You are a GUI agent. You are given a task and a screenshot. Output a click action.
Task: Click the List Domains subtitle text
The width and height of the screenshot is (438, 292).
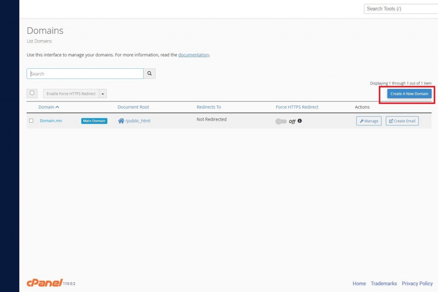pos(39,41)
